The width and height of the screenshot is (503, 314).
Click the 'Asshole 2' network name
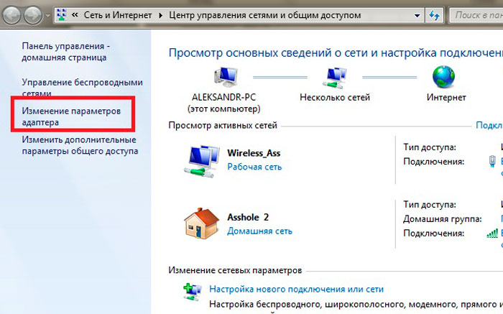[248, 217]
